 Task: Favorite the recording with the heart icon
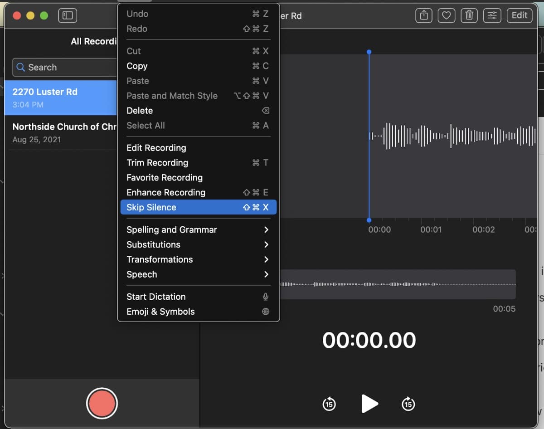pos(446,15)
